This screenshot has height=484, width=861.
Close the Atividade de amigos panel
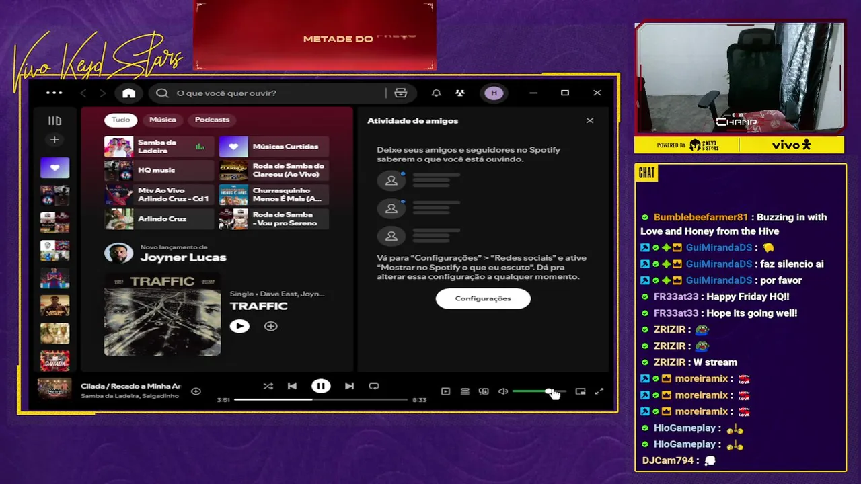(x=590, y=121)
